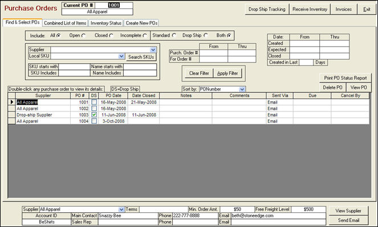Click SKU Includes field
The width and height of the screenshot is (378, 227).
click(74, 73)
